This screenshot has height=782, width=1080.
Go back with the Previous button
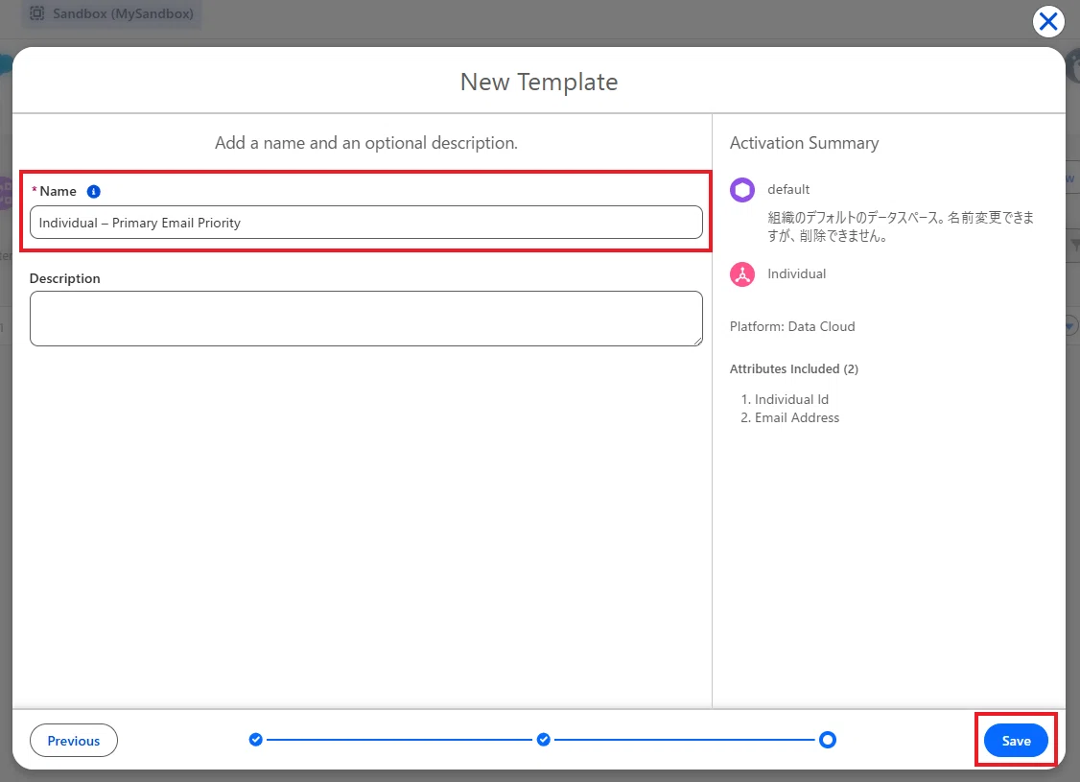click(74, 741)
